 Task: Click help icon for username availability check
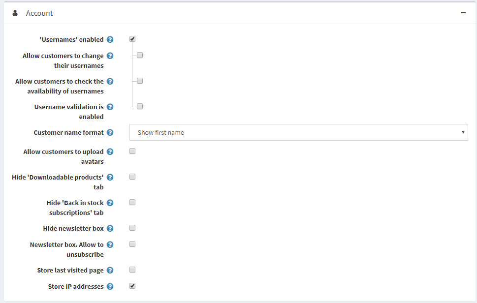coord(110,82)
